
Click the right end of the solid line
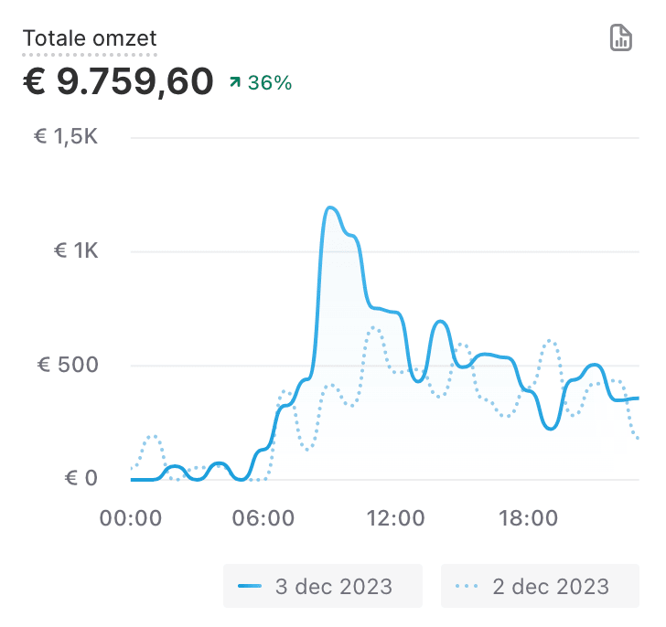tap(637, 398)
